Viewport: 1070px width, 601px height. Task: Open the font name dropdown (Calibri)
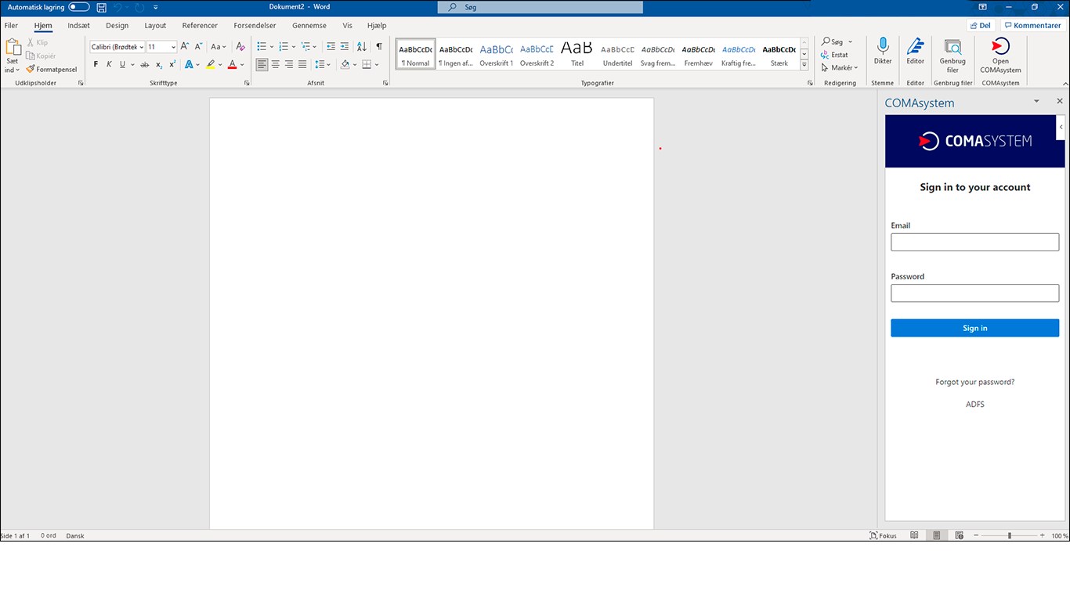pyautogui.click(x=142, y=47)
